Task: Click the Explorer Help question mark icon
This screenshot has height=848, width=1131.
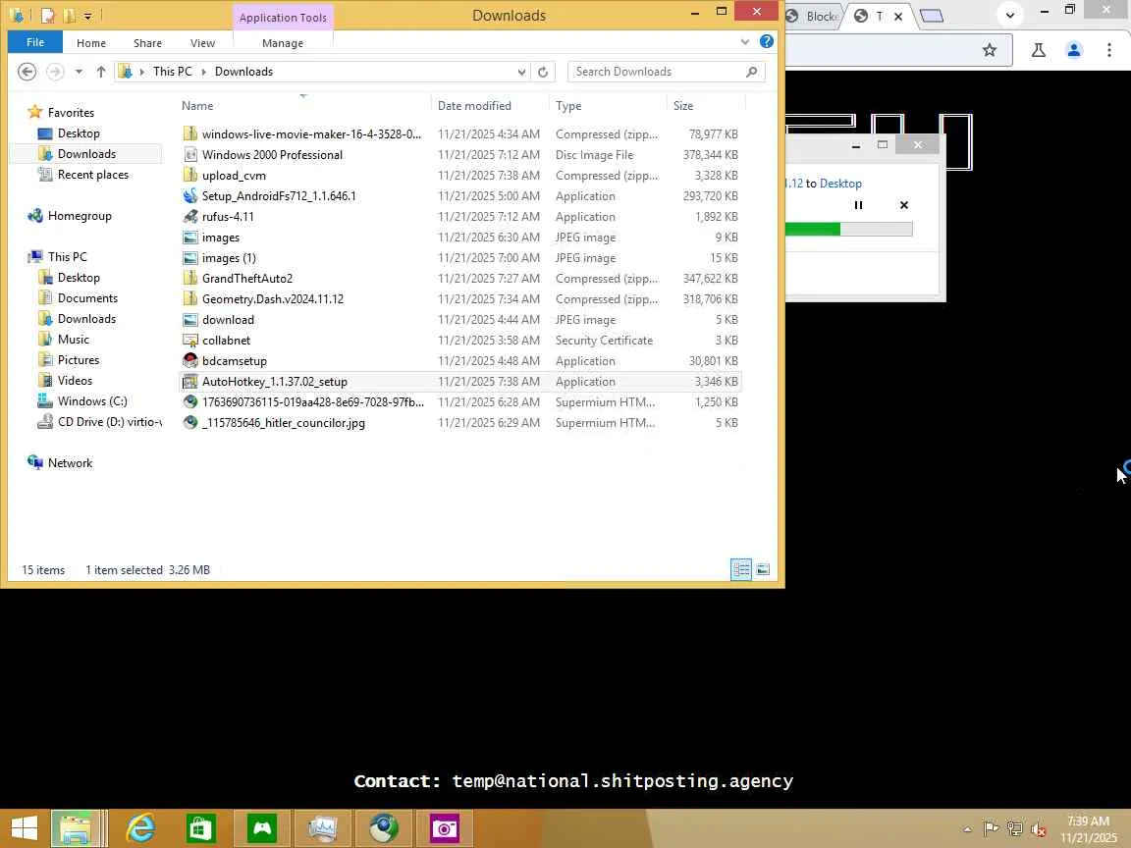Action: pos(767,42)
